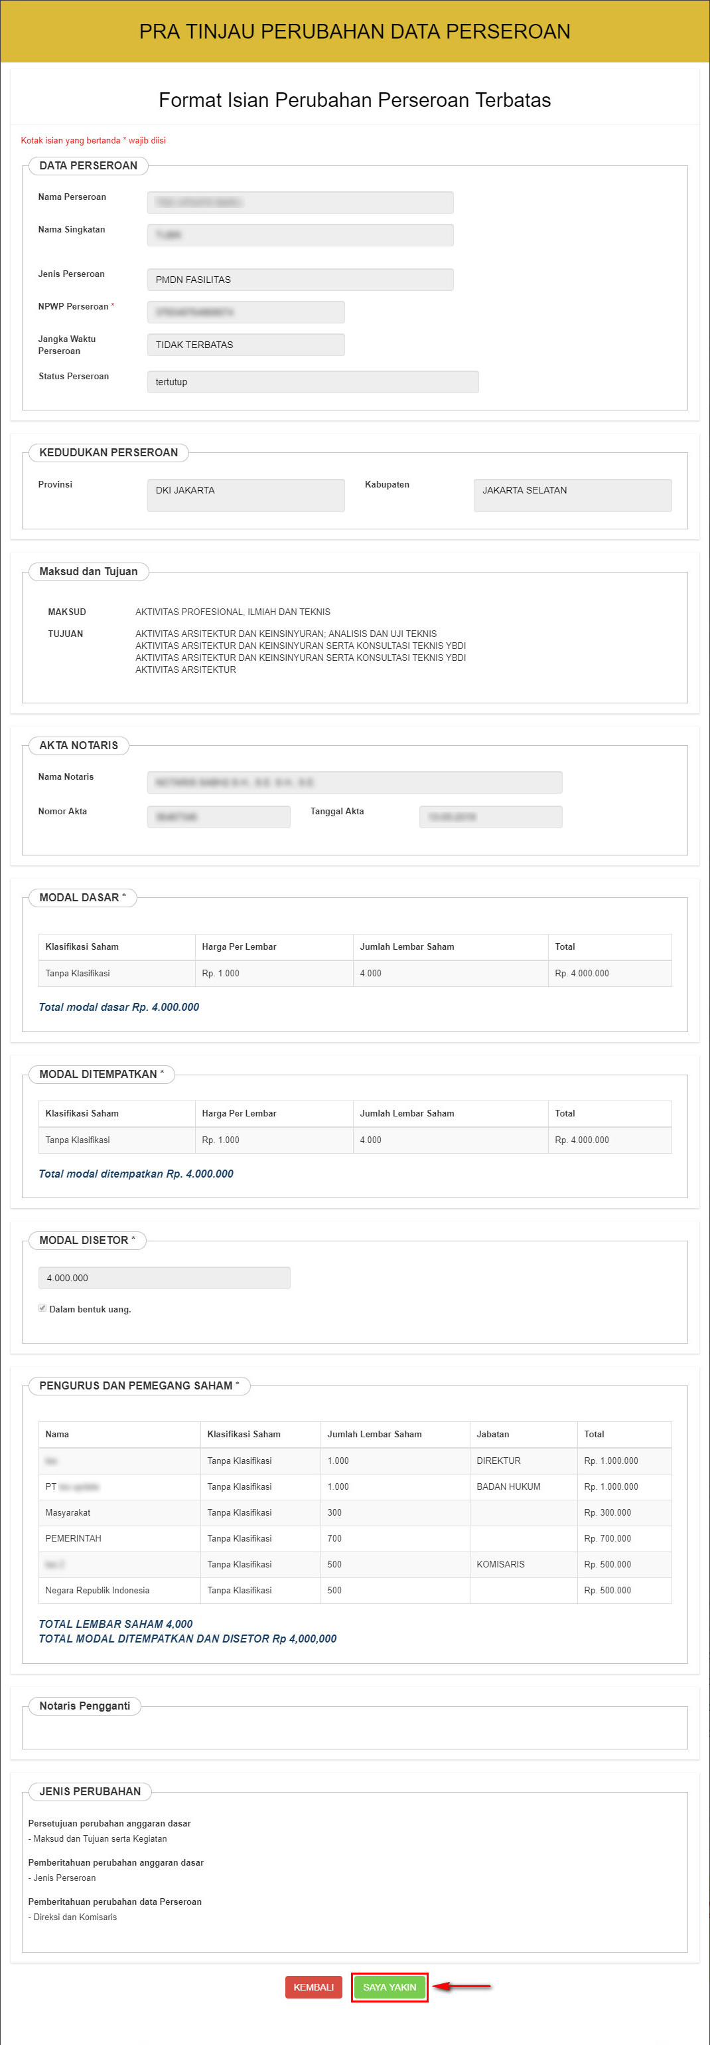Click the Nama Perseroan input field
The image size is (710, 2045).
pyautogui.click(x=300, y=203)
